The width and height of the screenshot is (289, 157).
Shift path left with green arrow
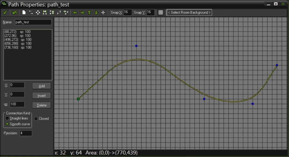click(x=75, y=12)
